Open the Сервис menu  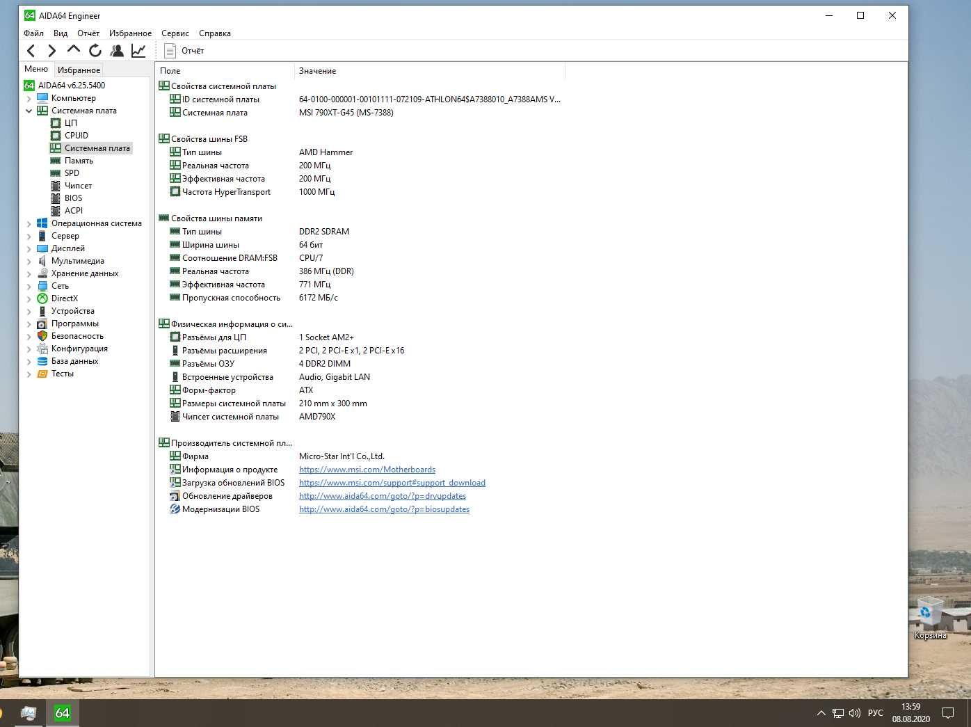[175, 33]
